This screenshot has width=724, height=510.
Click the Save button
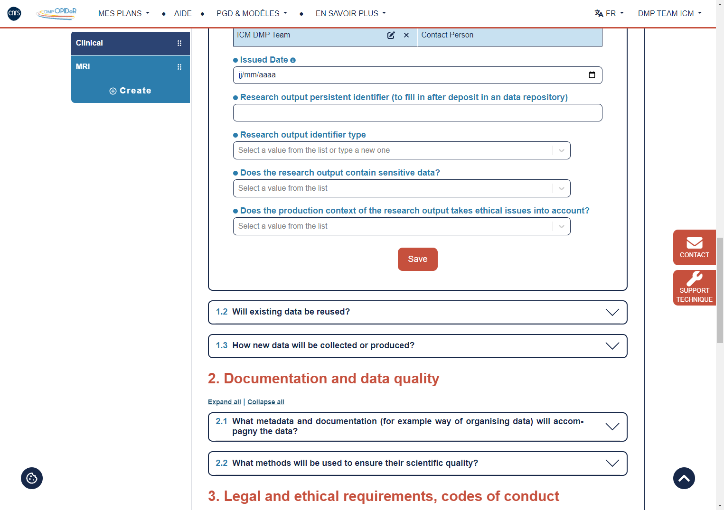417,259
